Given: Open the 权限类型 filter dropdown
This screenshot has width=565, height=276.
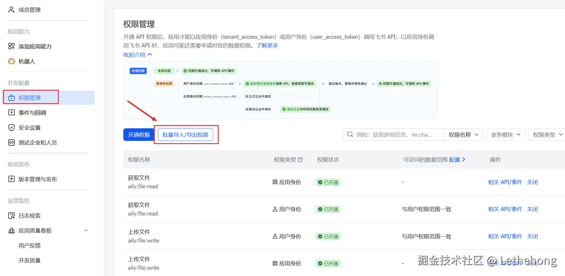Looking at the screenshot, I should 547,135.
